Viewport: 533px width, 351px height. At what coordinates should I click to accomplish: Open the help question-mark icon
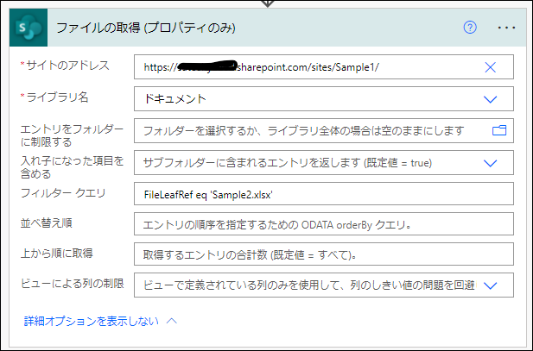[x=470, y=27]
